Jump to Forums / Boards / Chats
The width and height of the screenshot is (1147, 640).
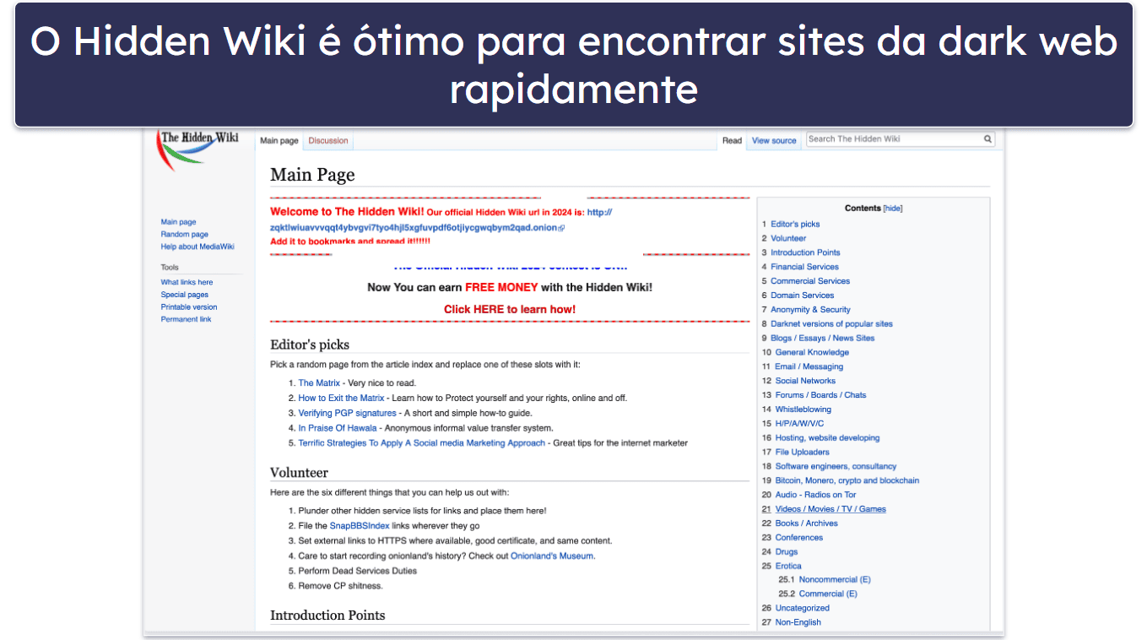click(x=820, y=395)
